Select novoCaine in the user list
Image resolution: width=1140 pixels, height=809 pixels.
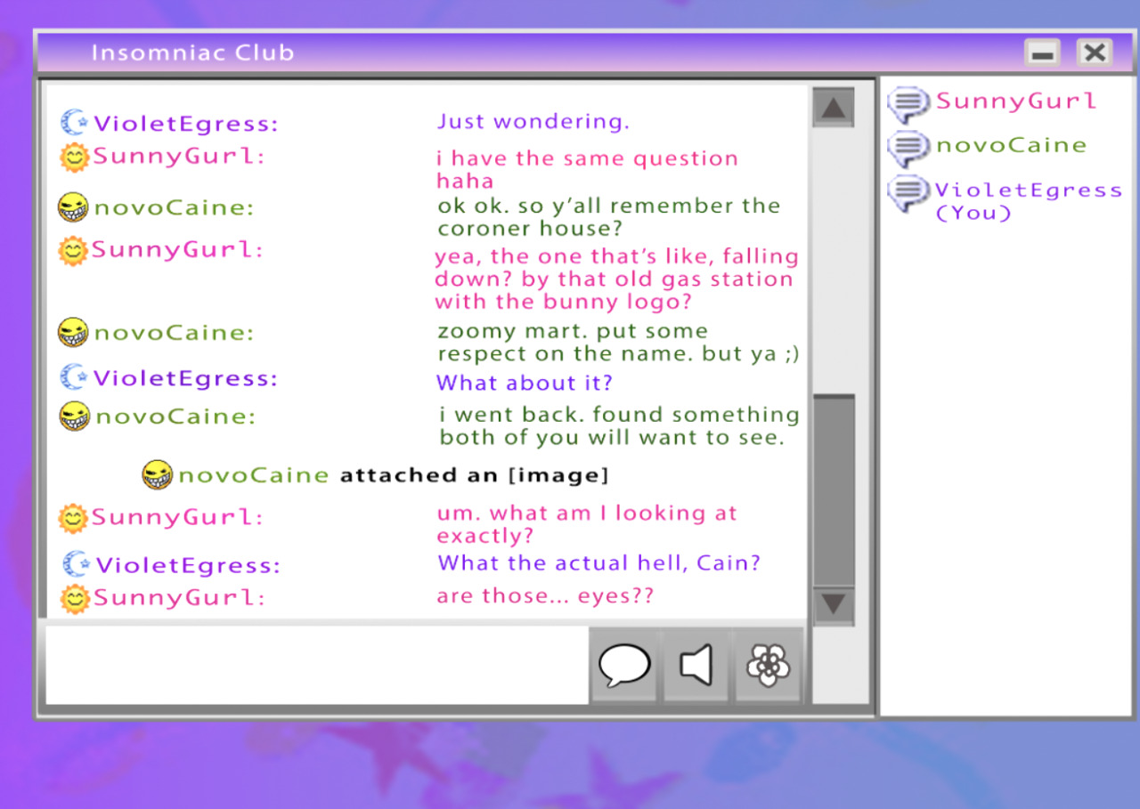click(1011, 145)
